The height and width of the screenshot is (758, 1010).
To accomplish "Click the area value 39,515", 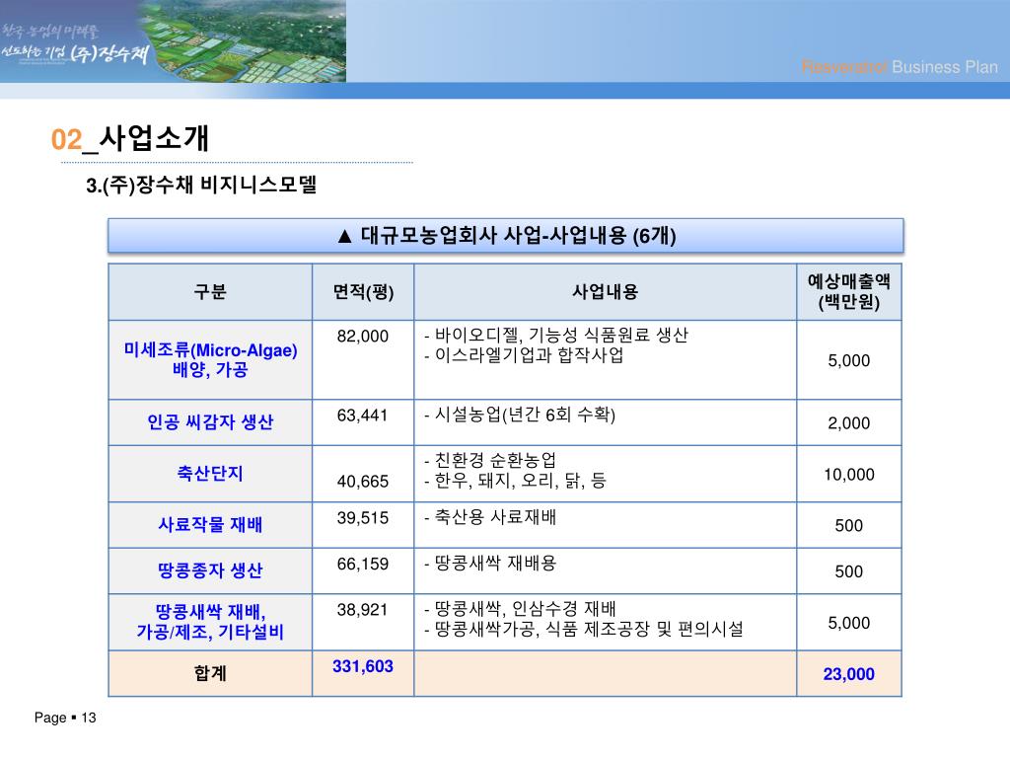I will click(363, 518).
